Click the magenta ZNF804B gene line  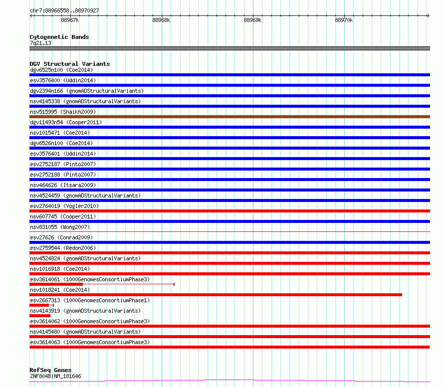tap(229, 381)
